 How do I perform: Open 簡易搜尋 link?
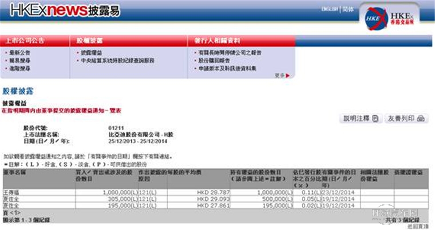[x=20, y=60]
